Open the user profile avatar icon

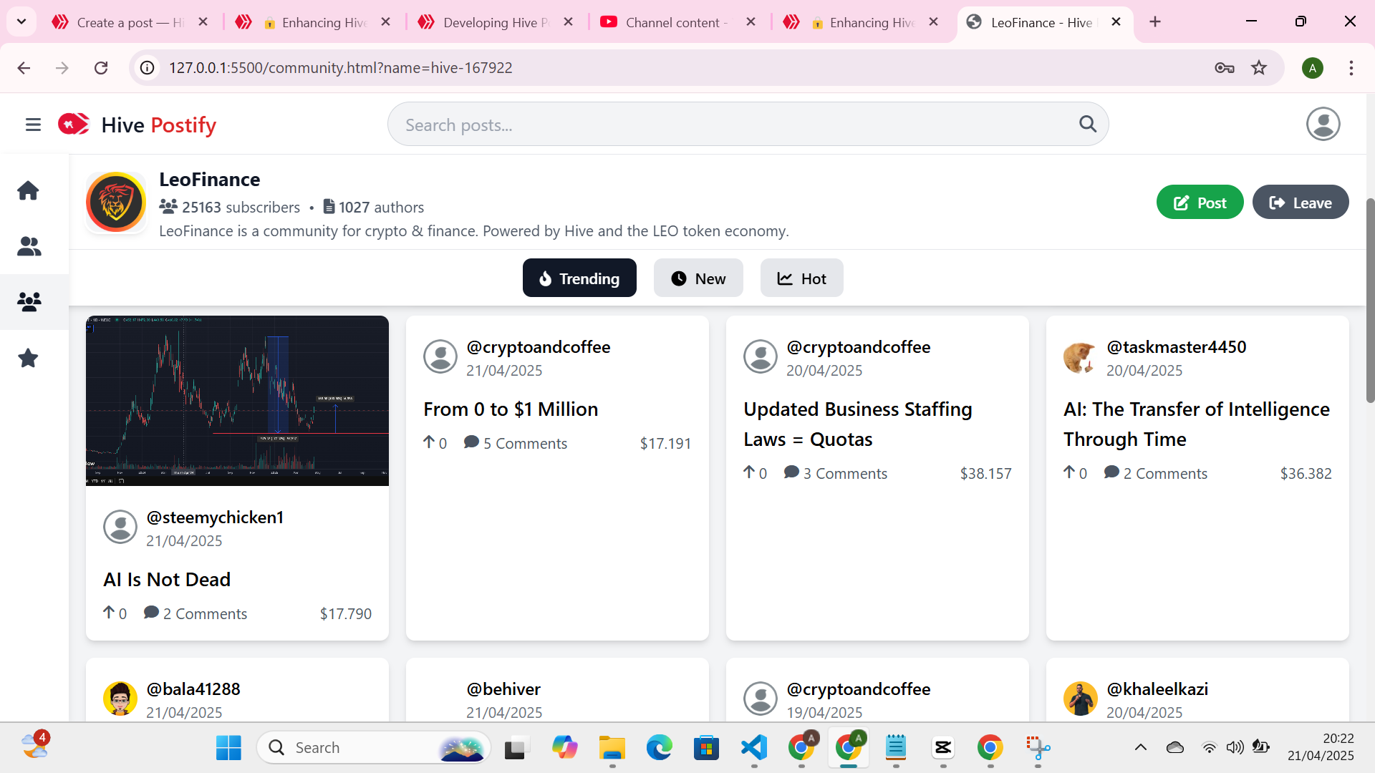coord(1323,124)
